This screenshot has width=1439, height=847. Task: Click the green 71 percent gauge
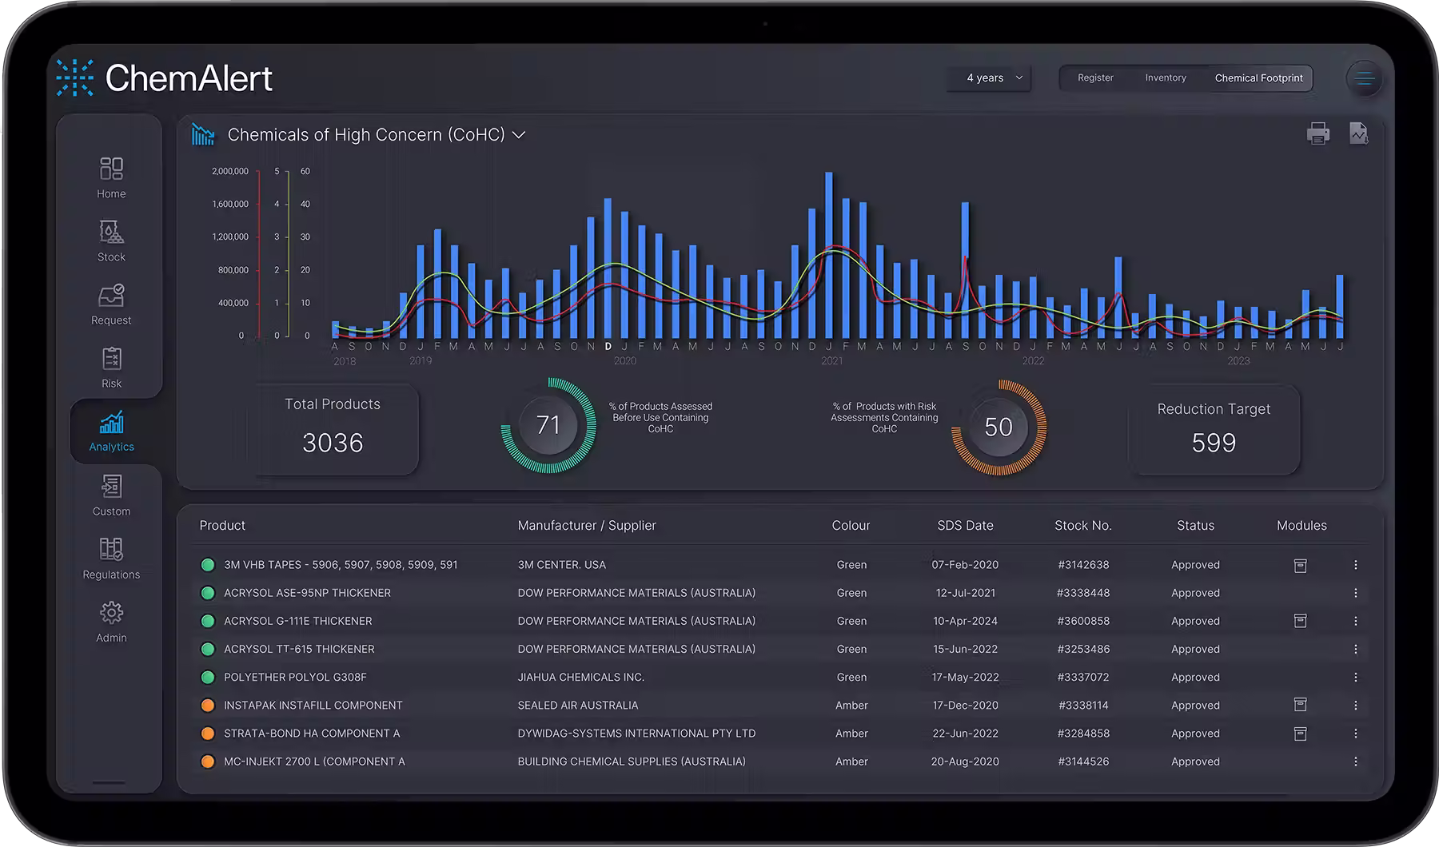[x=548, y=425]
